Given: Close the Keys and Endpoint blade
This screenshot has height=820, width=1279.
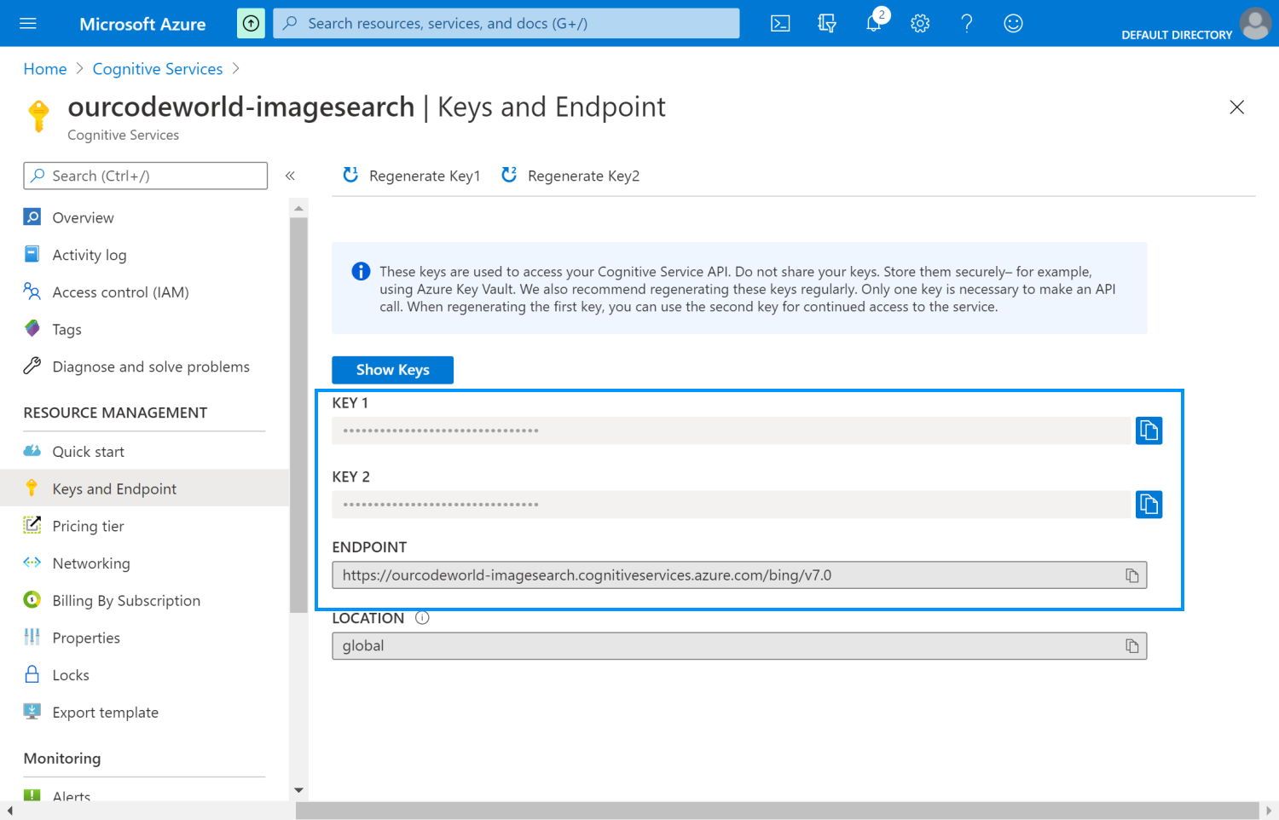Looking at the screenshot, I should pyautogui.click(x=1236, y=107).
